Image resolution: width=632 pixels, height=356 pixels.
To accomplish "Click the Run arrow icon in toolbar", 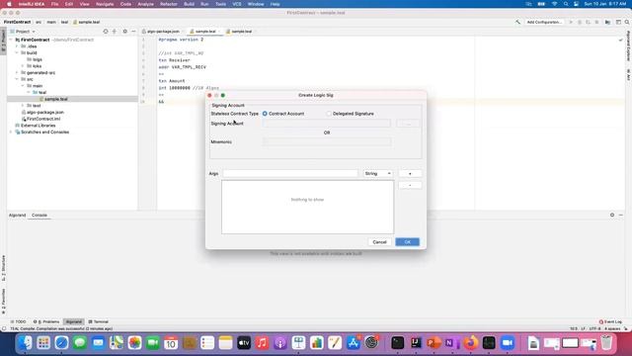I will point(571,22).
